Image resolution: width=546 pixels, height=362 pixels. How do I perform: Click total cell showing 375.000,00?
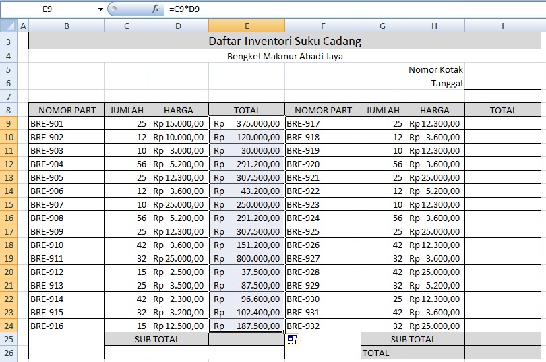[247, 123]
